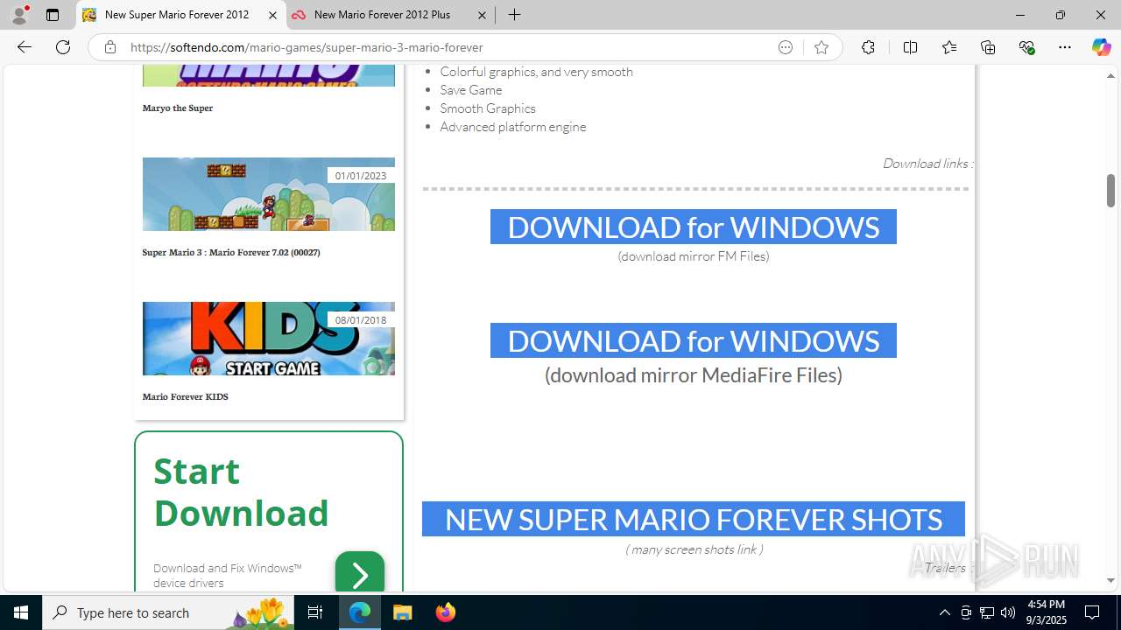
Task: Open Super Mario 3 : Mario Forever 7.02 thumbnail
Action: point(269,194)
